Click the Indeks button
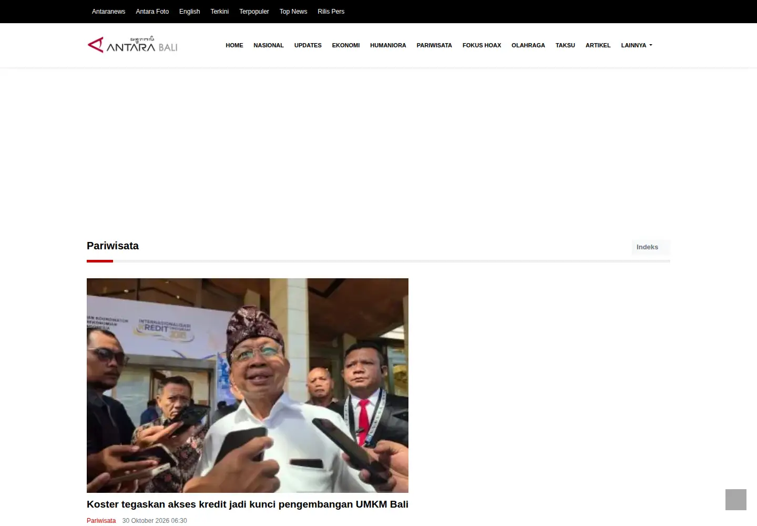This screenshot has height=526, width=757. click(x=651, y=247)
